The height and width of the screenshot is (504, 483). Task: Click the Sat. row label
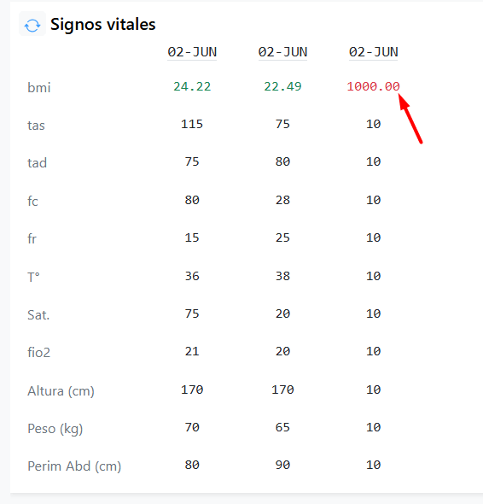coord(38,314)
